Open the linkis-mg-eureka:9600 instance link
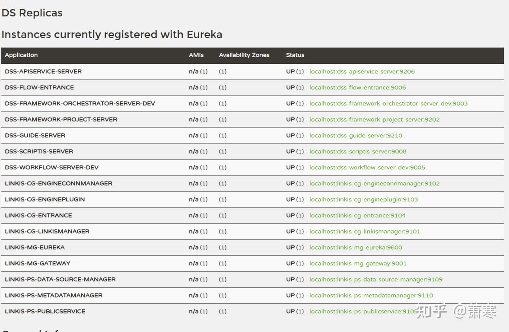This screenshot has width=509, height=332. 356,247
